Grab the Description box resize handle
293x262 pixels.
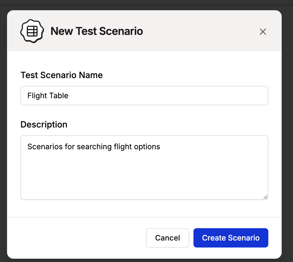[265, 197]
